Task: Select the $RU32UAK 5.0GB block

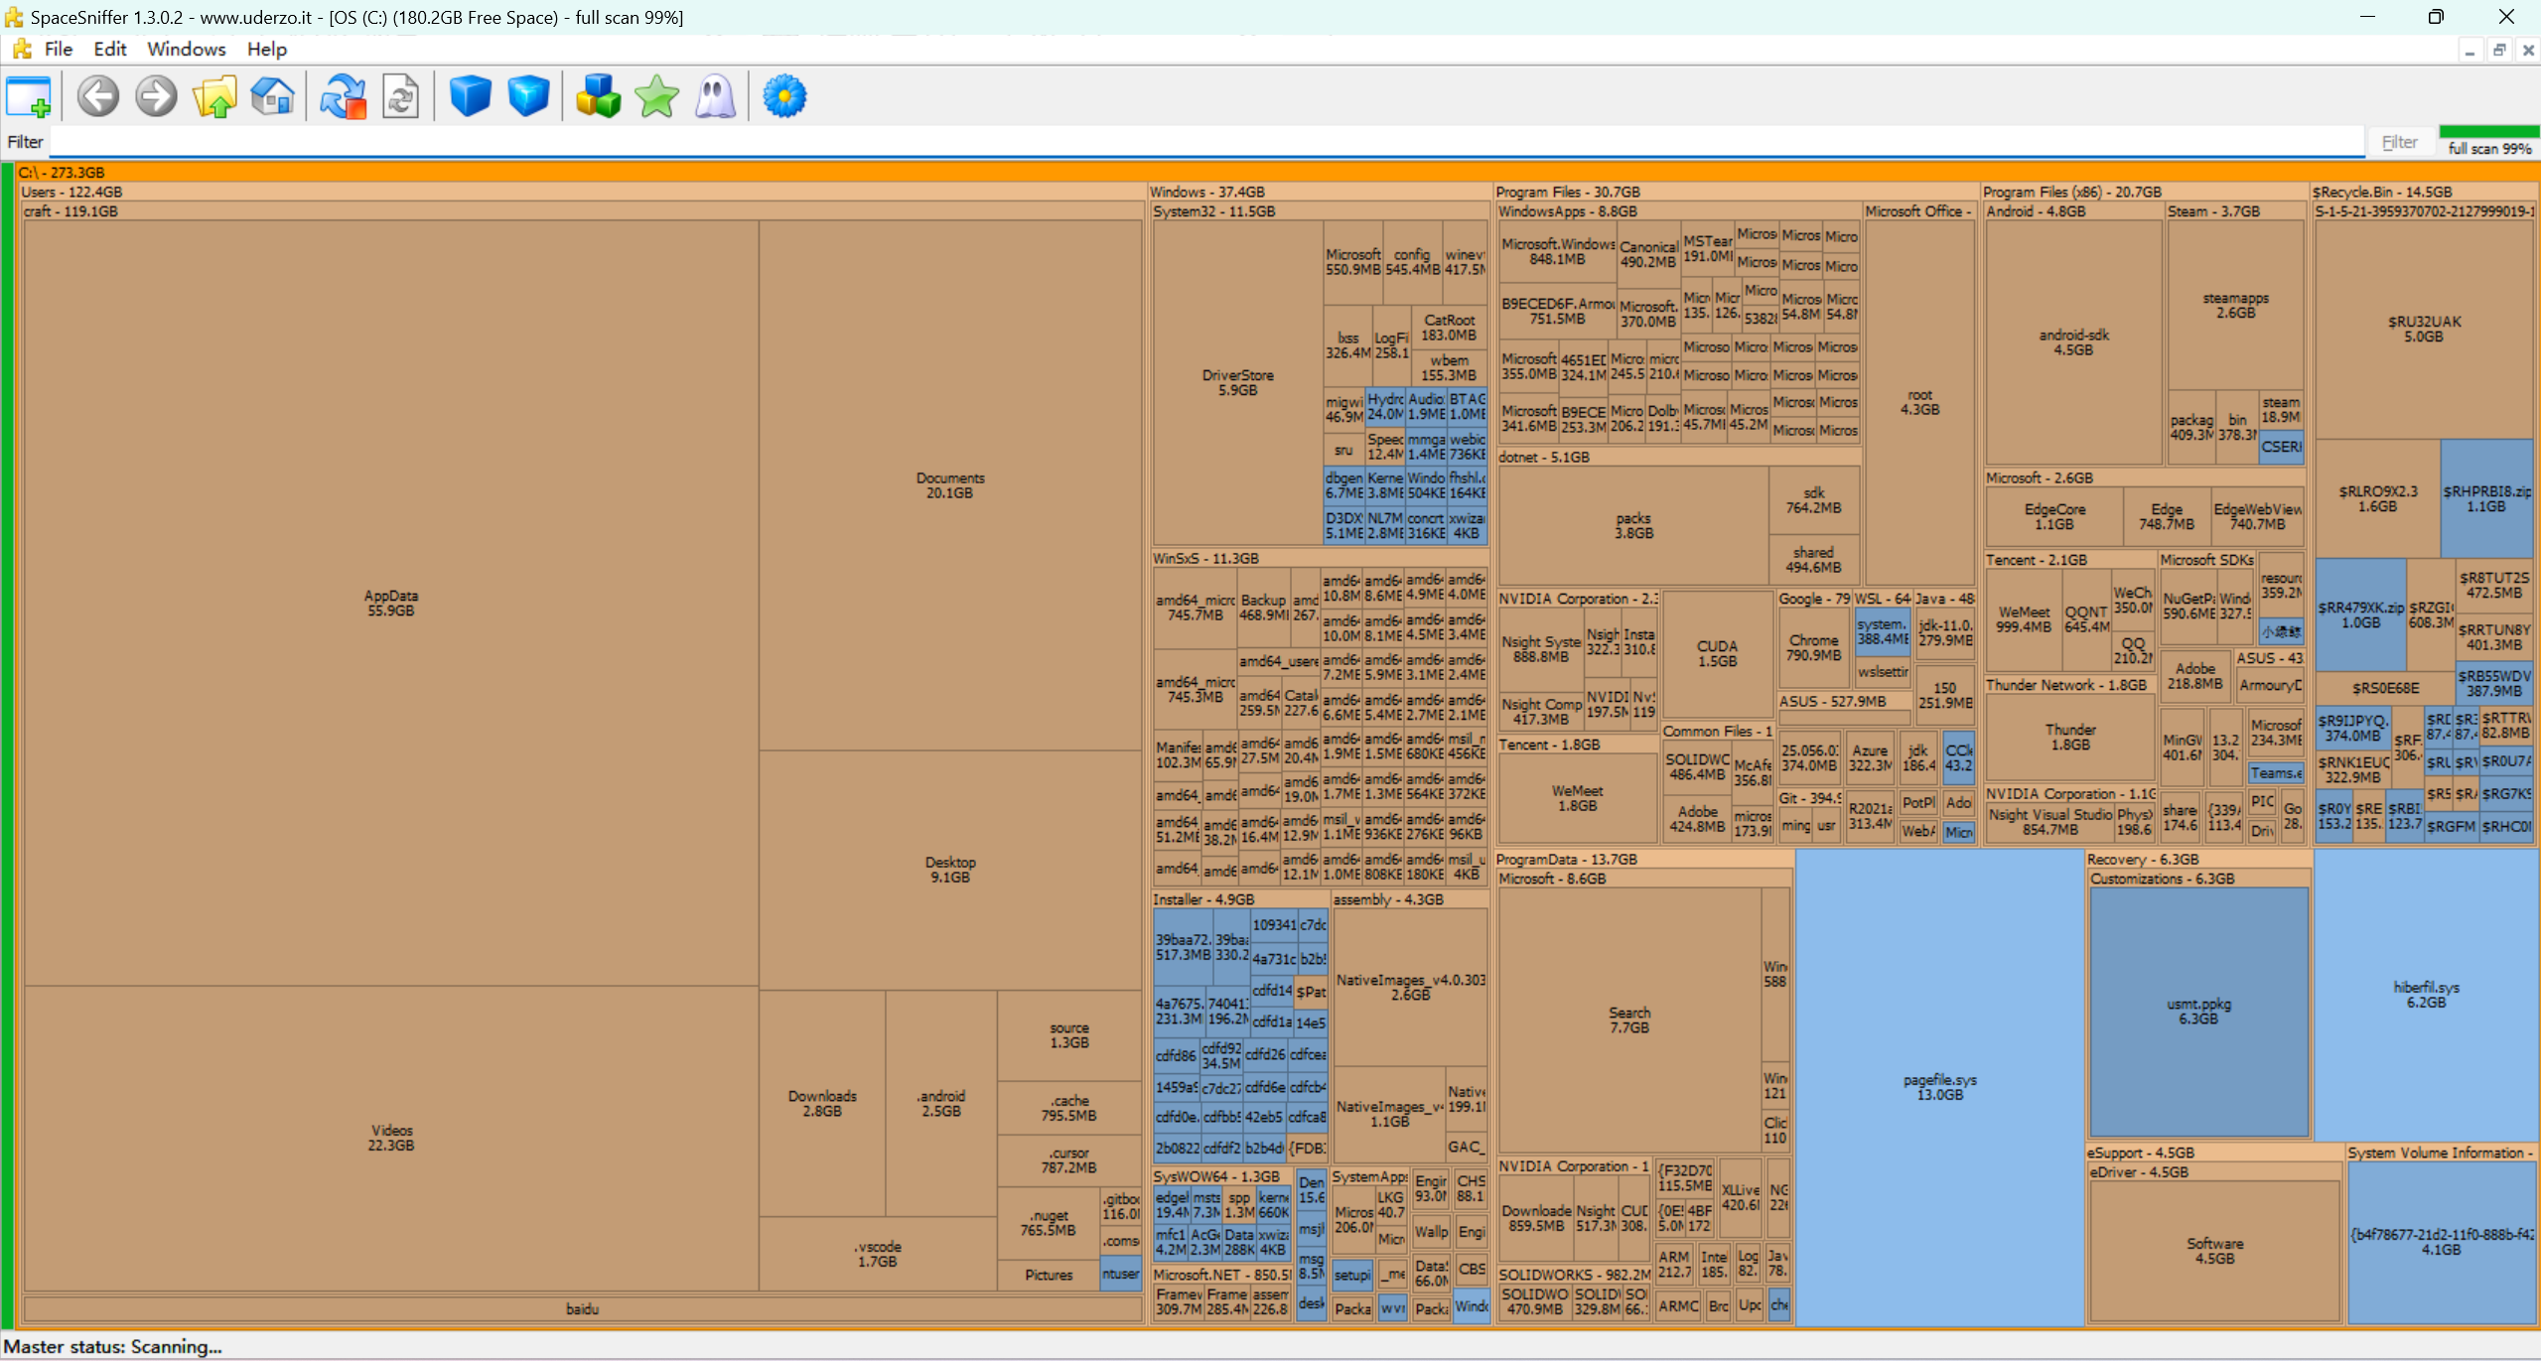Action: click(x=2424, y=329)
